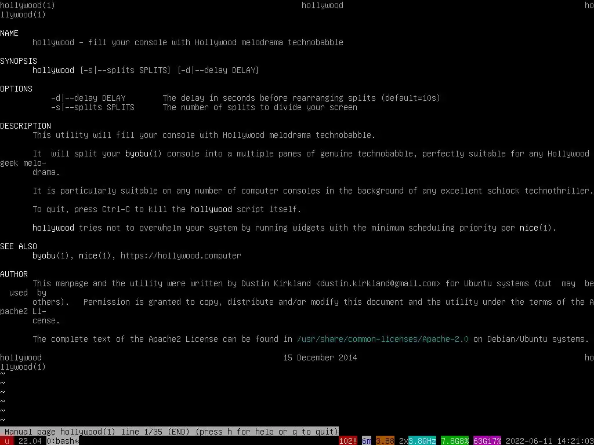Click the red 102!! updates indicator
The height and width of the screenshot is (445, 594).
[348, 441]
